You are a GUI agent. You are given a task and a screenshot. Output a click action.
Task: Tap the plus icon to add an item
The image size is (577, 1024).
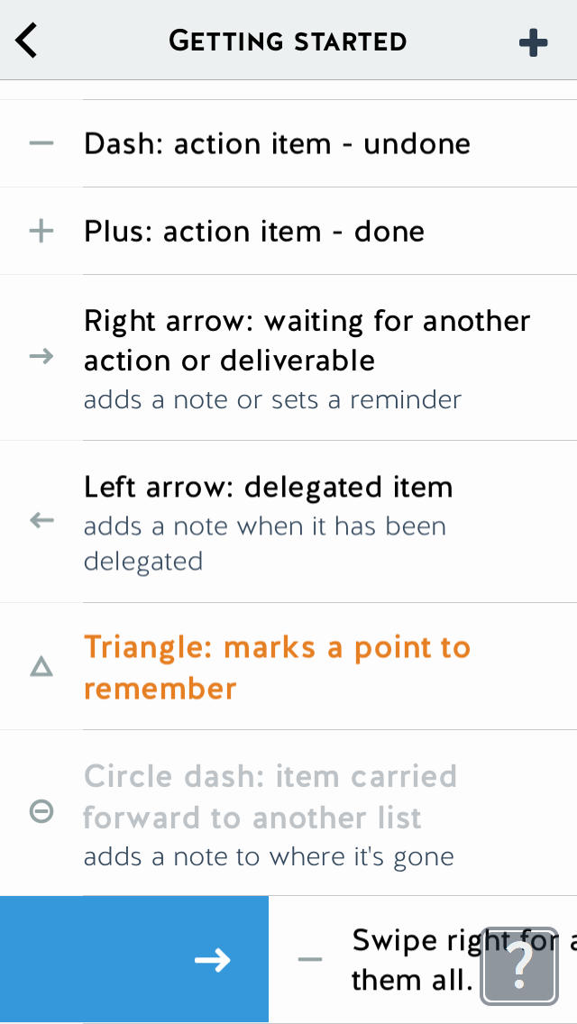pos(533,43)
